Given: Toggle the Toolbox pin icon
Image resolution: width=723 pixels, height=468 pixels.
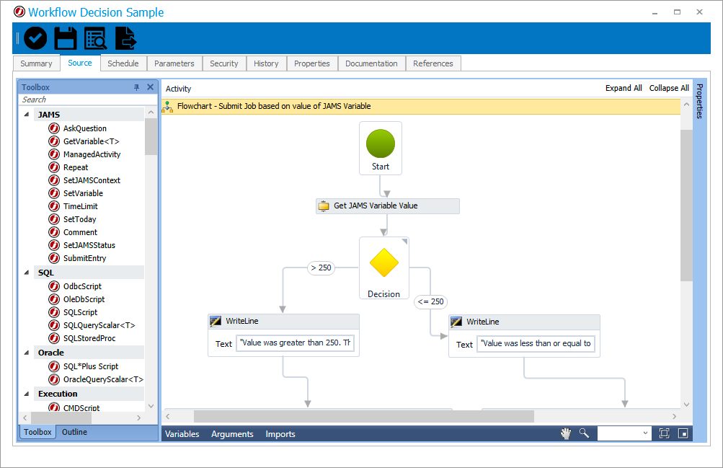Looking at the screenshot, I should click(x=137, y=87).
